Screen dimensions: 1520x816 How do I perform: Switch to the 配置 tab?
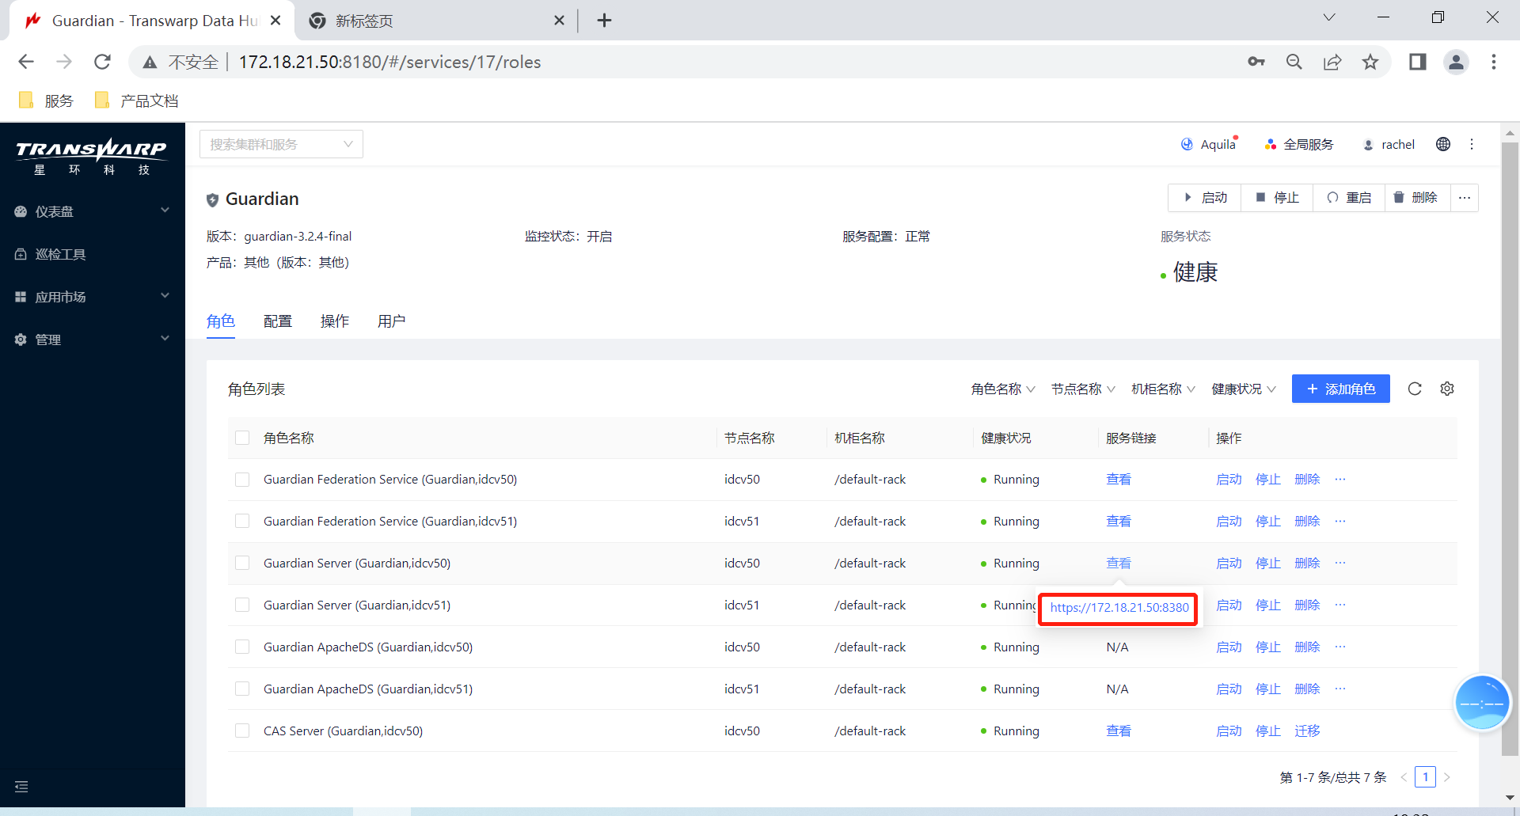click(x=278, y=321)
